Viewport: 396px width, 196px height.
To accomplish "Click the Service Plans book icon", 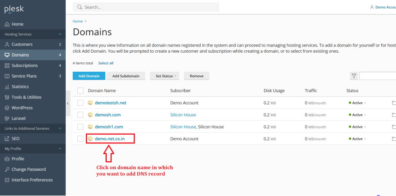I will click(7, 76).
